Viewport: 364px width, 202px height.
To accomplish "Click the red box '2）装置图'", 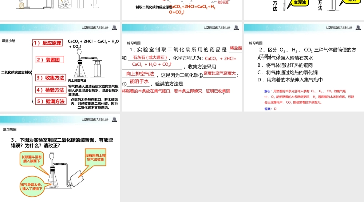I will [x=50, y=60].
